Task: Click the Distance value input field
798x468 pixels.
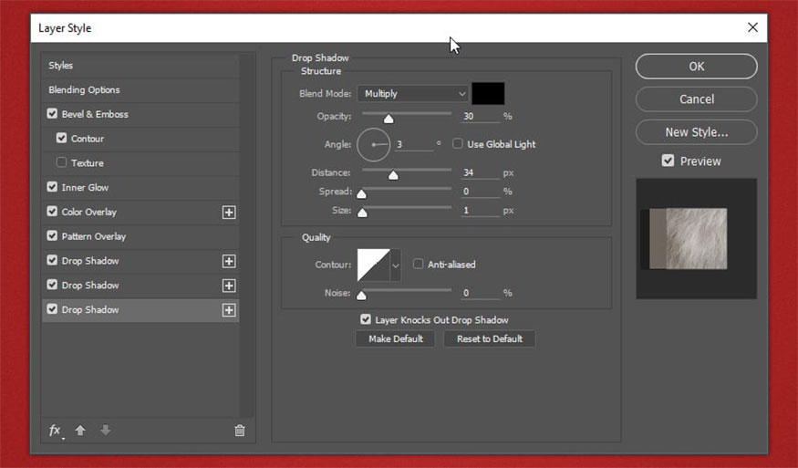Action: (480, 172)
